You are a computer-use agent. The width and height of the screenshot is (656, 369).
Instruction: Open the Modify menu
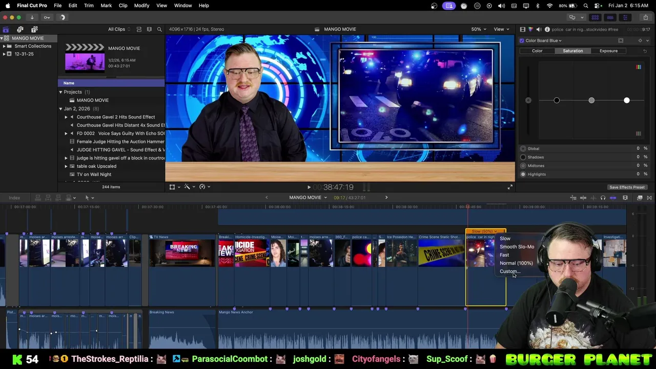tap(141, 5)
